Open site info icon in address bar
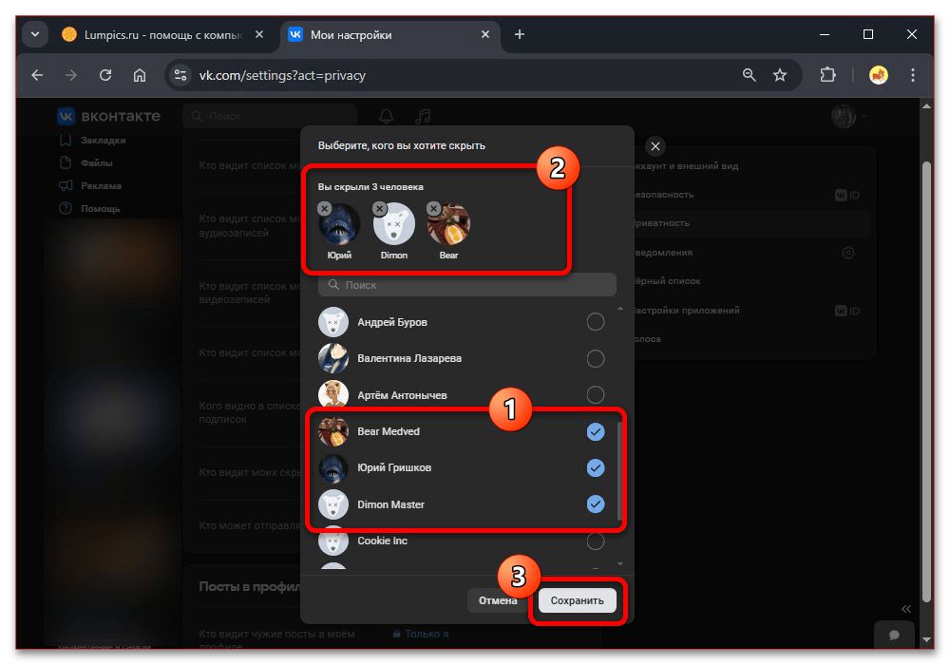Image resolution: width=950 pixels, height=665 pixels. [x=180, y=75]
